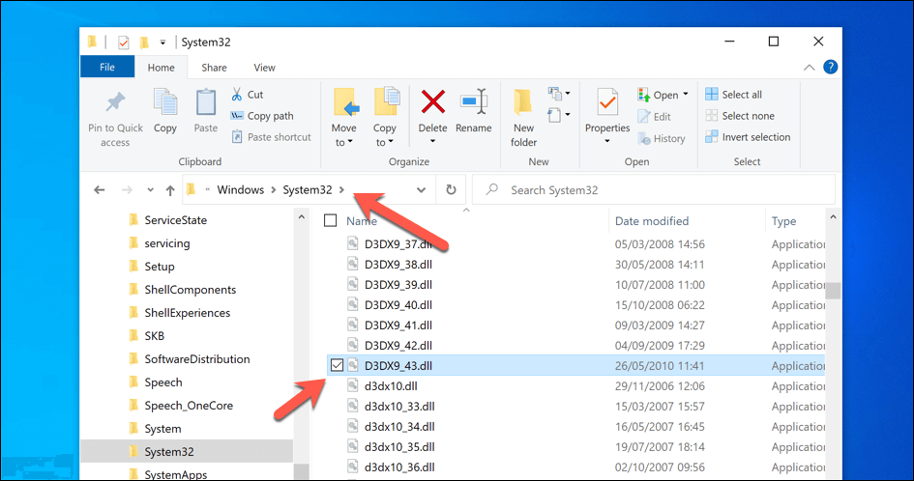Viewport: 914px width, 481px height.
Task: Open the Move to menu
Action: (x=344, y=118)
